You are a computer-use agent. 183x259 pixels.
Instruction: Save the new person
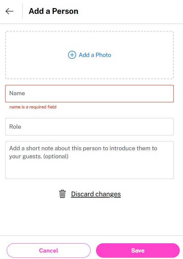(x=138, y=250)
